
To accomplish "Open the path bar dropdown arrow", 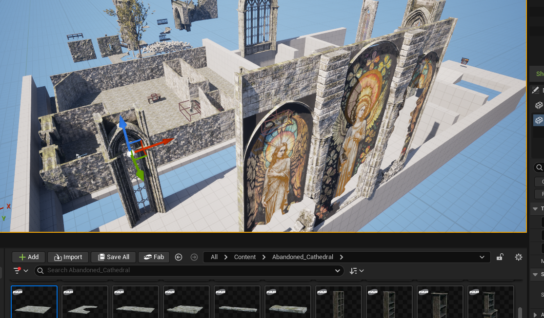I will (x=482, y=257).
